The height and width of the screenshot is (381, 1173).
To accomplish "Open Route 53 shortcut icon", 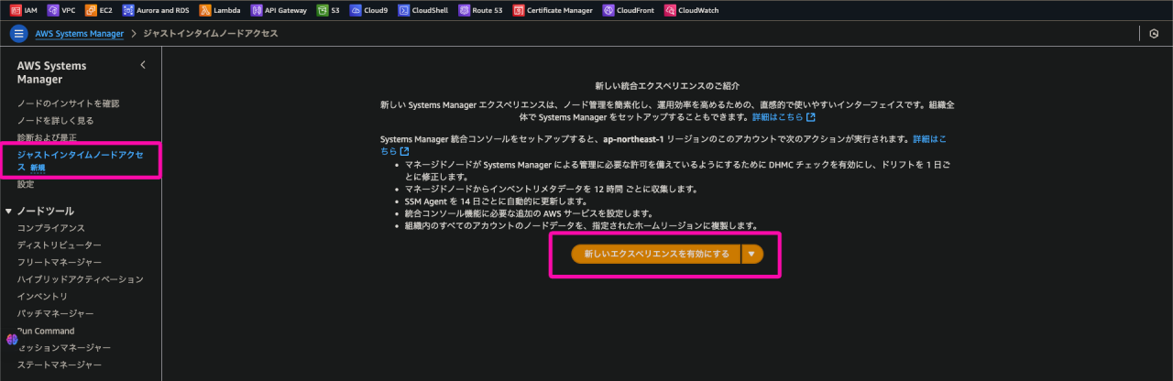I will coord(464,10).
